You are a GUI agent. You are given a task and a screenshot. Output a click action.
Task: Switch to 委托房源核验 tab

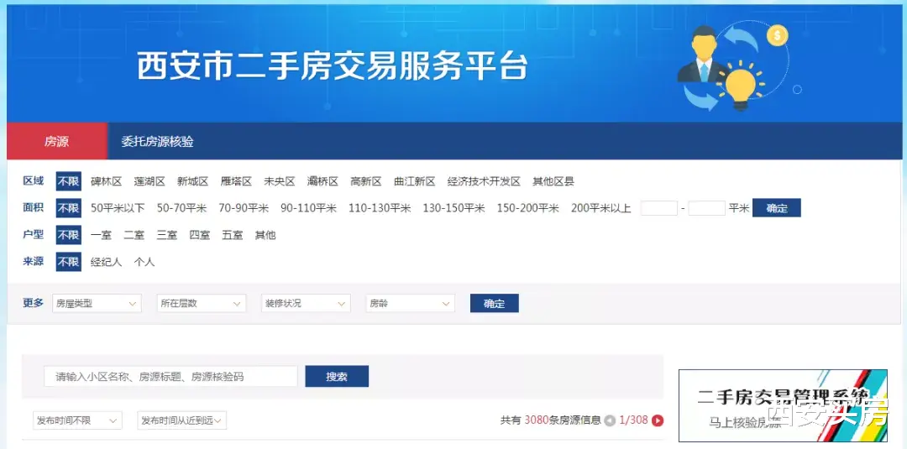pyautogui.click(x=157, y=141)
